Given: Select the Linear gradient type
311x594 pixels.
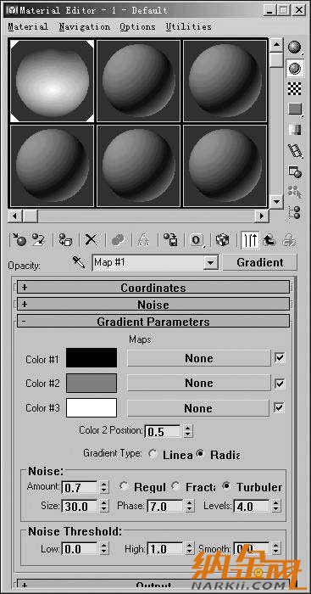Looking at the screenshot, I should pos(153,454).
